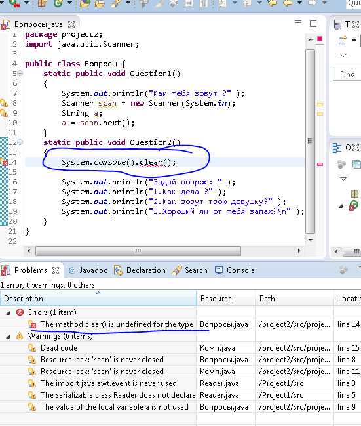Image resolution: width=361 pixels, height=426 pixels.
Task: Select 'The value of the local variable a' row
Action: coord(180,407)
